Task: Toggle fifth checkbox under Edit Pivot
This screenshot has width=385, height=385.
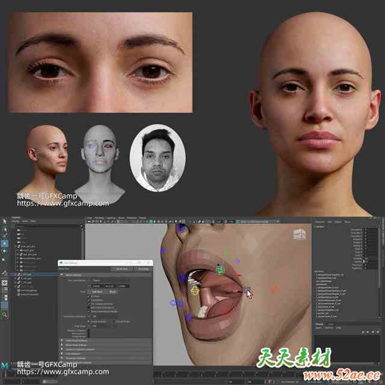Action: 89,312
